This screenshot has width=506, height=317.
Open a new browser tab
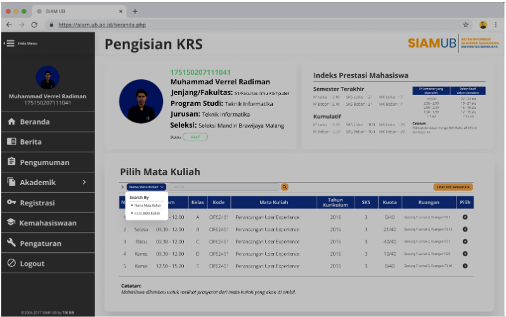click(134, 11)
